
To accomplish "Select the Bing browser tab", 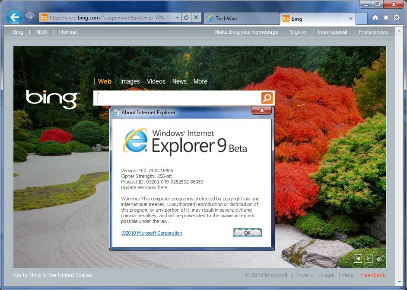I will (318, 19).
